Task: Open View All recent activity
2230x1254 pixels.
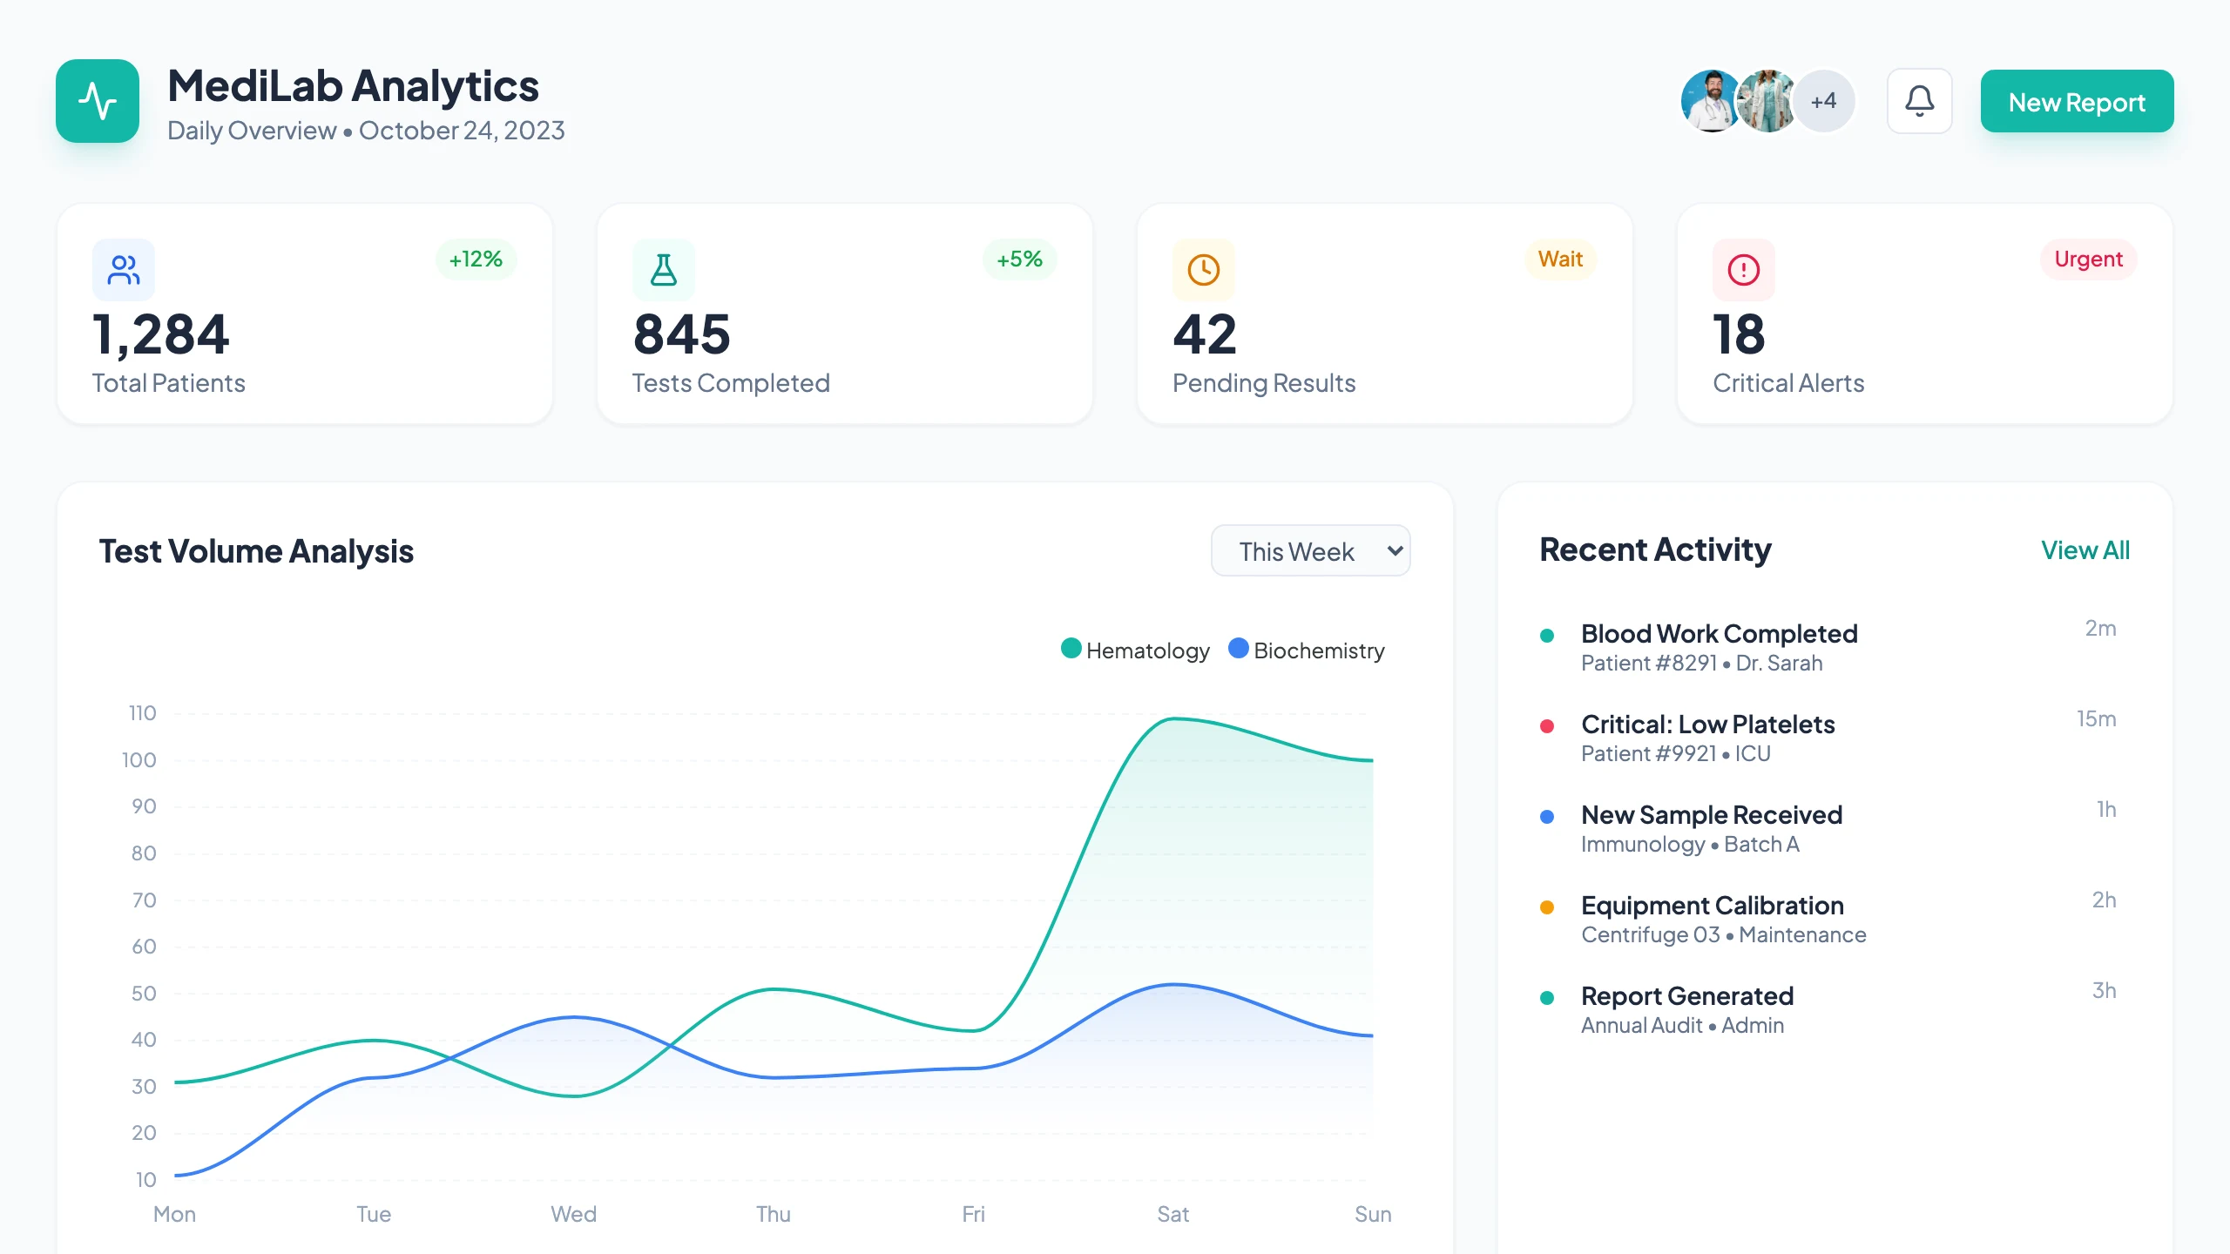Action: [x=2085, y=550]
